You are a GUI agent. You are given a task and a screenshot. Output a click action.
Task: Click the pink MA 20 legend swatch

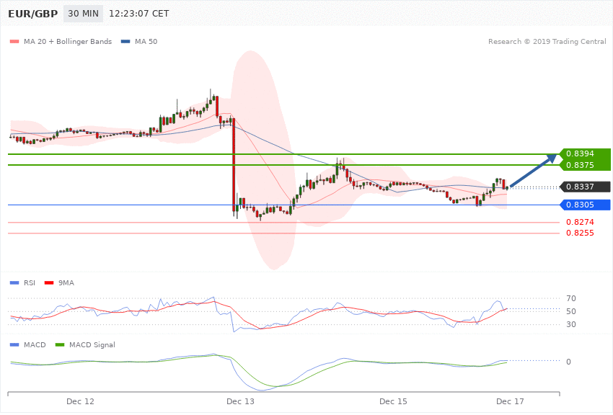coord(14,41)
